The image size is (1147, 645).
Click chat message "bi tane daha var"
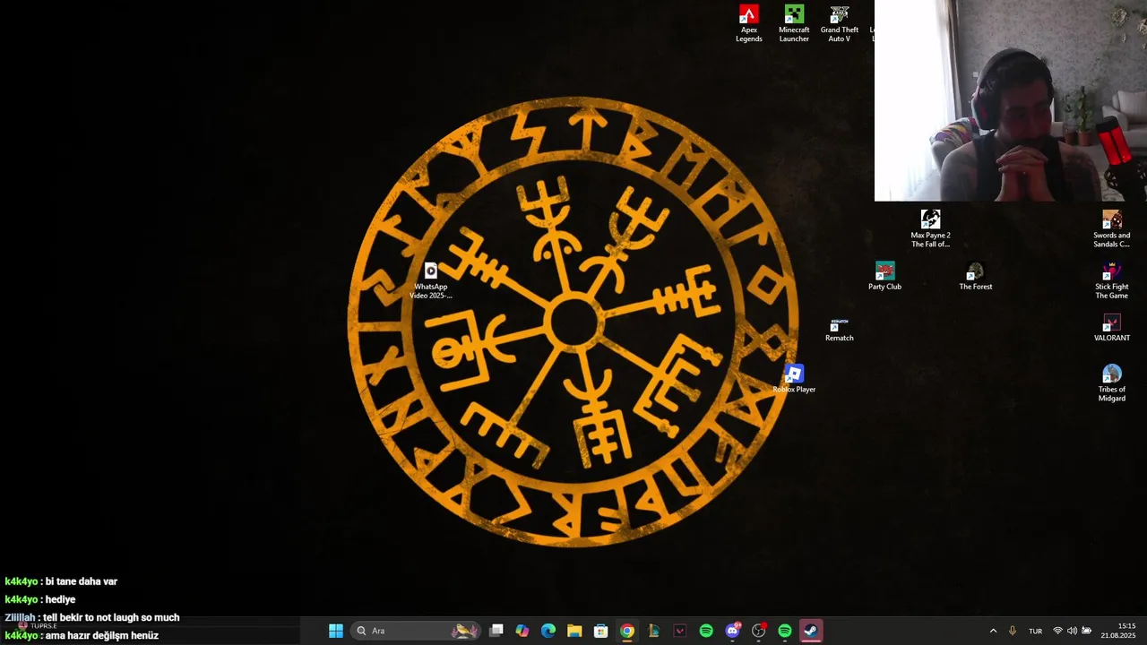click(82, 581)
